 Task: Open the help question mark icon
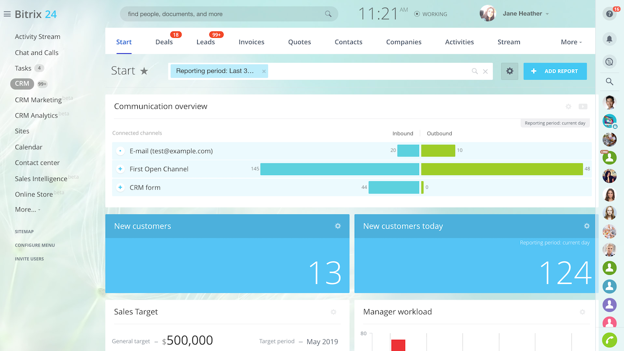(609, 14)
